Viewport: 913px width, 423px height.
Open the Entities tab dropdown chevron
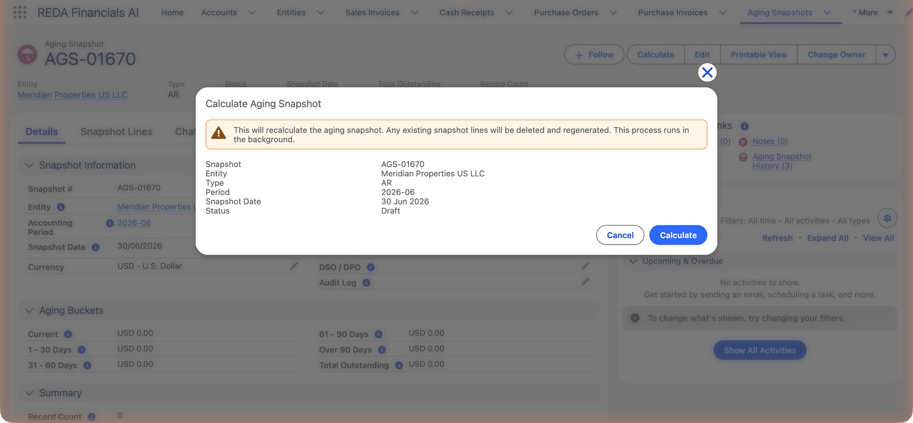coord(320,13)
